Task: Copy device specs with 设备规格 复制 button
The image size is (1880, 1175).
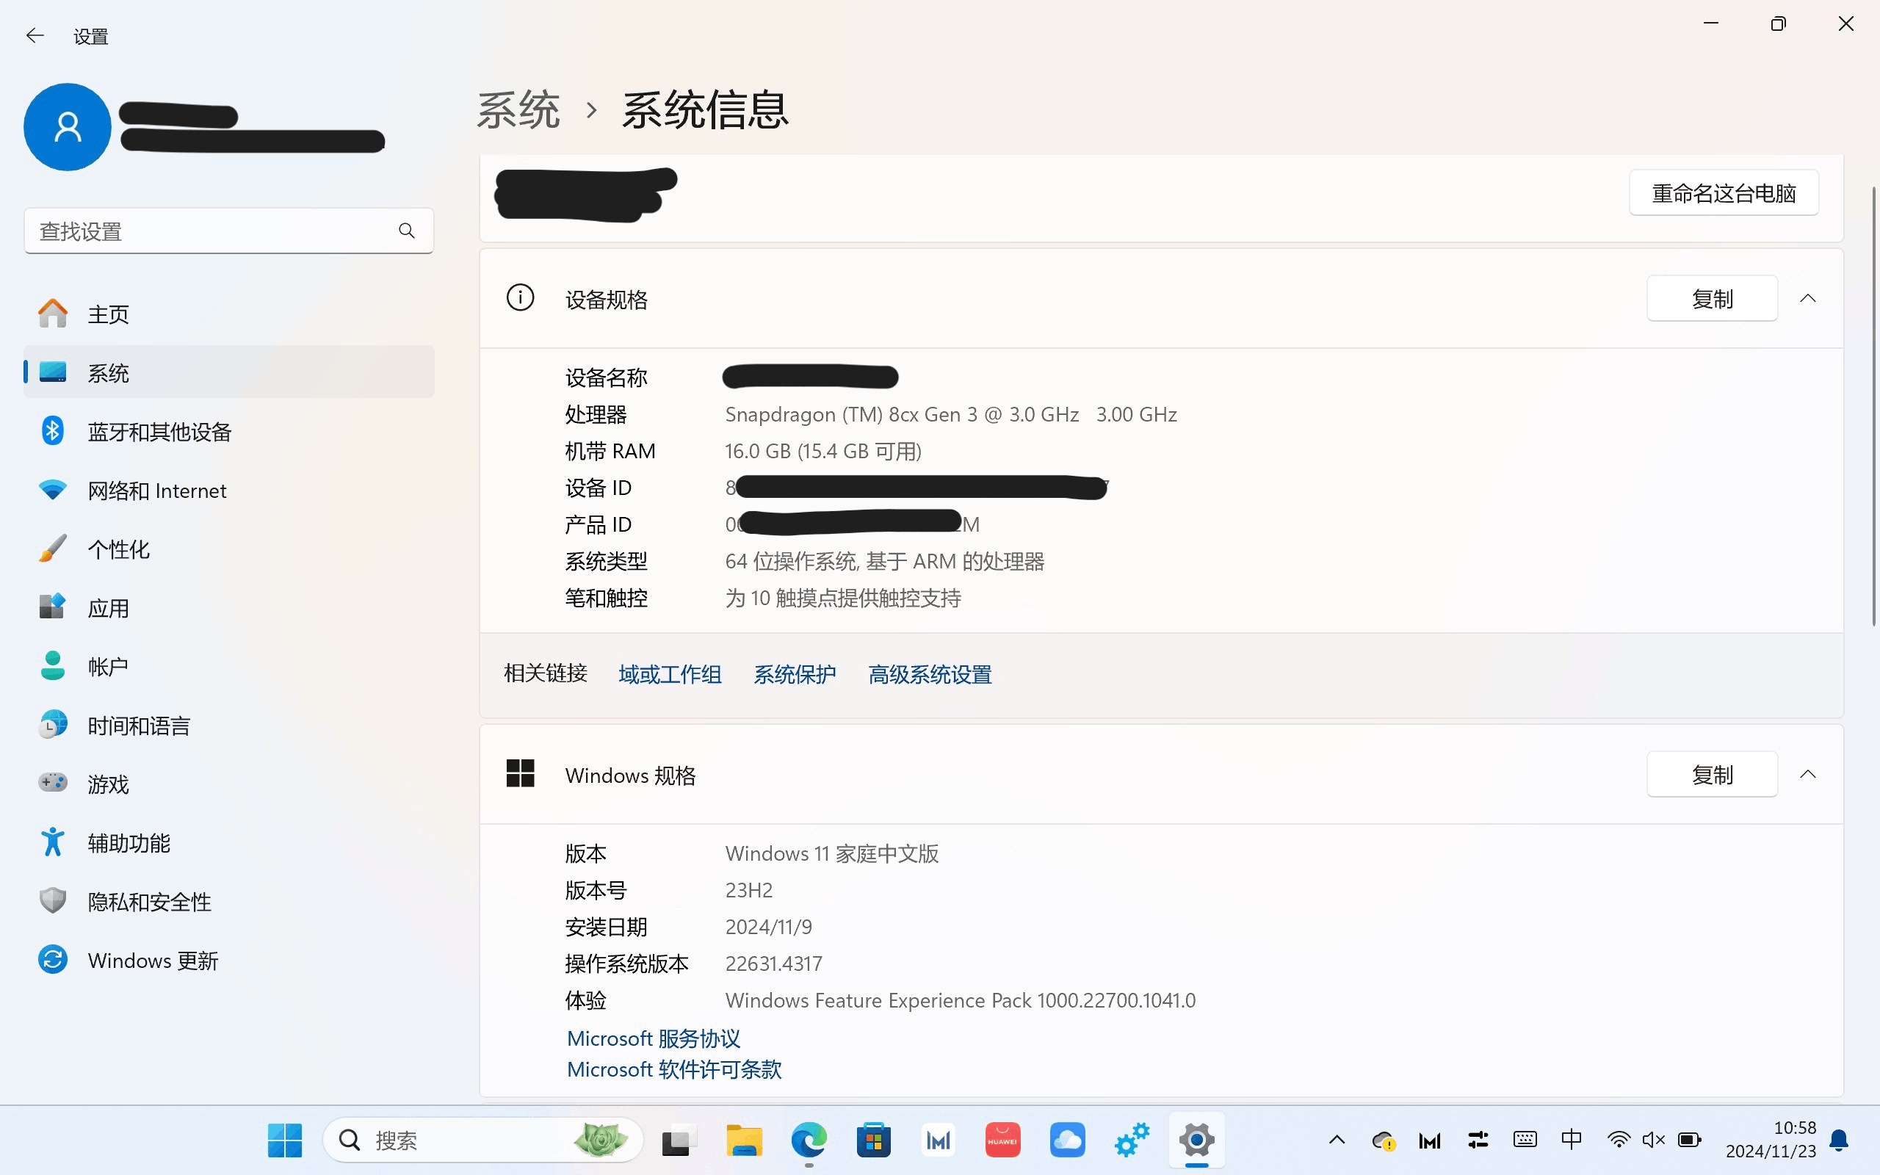Action: point(1711,298)
